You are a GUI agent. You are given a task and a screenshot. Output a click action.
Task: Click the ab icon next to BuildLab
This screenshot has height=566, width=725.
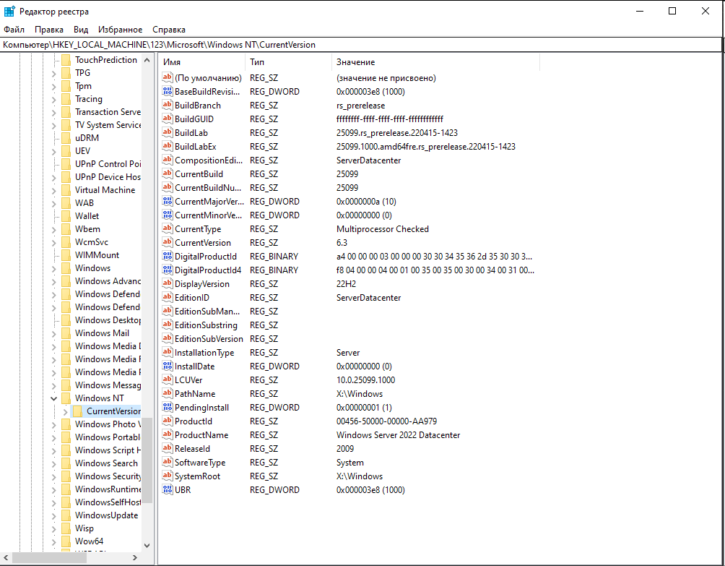[166, 132]
